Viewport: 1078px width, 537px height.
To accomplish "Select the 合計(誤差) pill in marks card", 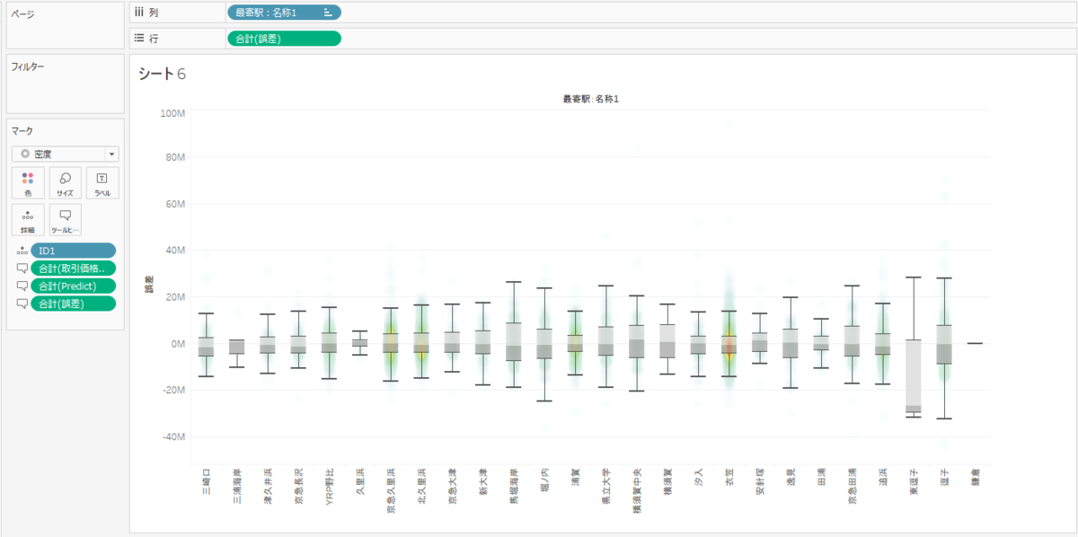I will [73, 304].
